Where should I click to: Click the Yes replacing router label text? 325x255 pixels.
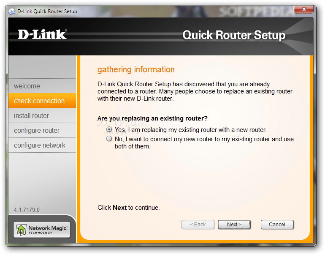[190, 130]
